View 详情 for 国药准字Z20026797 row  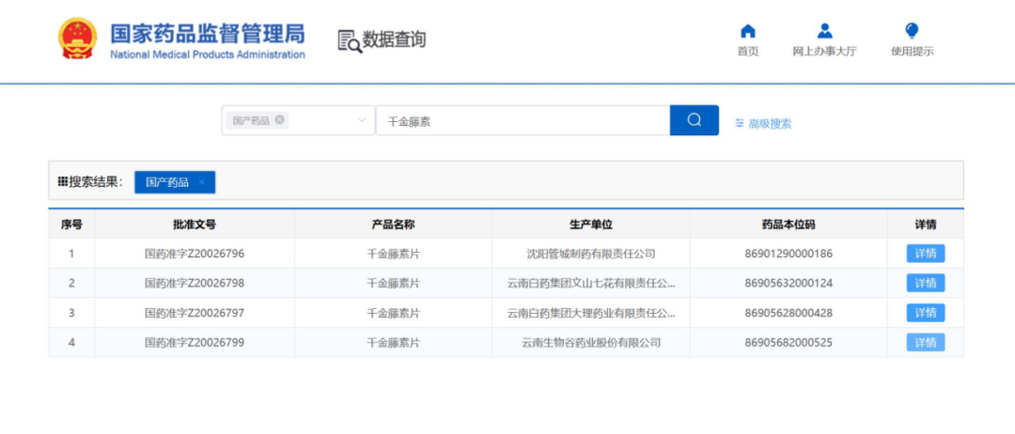click(925, 313)
